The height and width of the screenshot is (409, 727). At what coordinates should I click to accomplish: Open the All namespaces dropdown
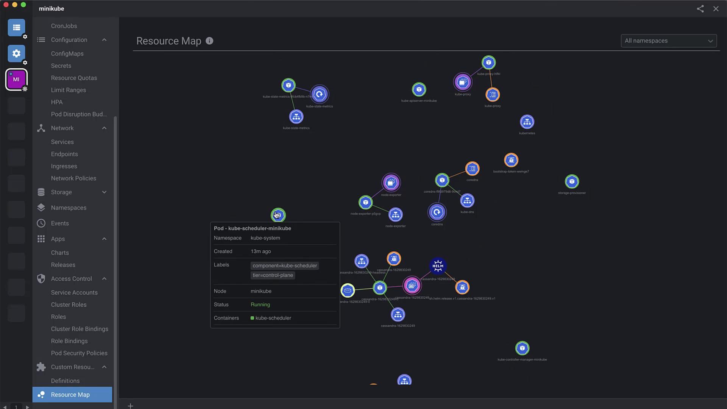tap(668, 41)
